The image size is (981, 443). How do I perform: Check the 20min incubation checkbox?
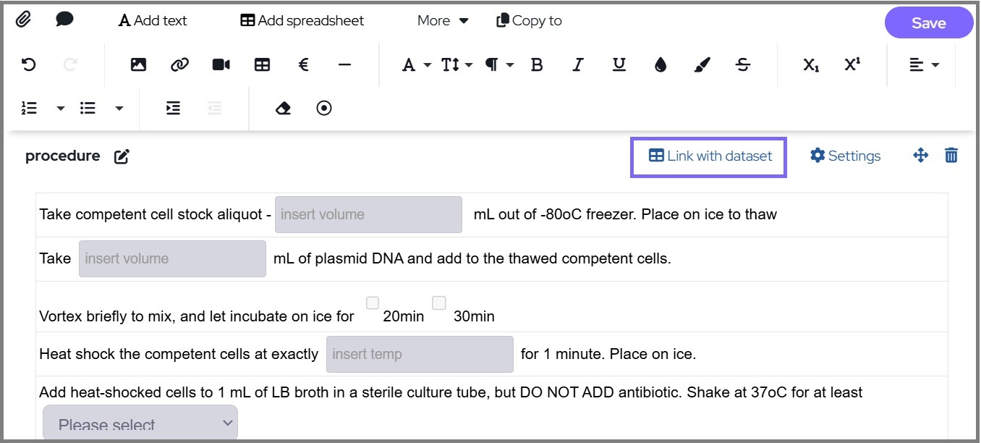(373, 303)
